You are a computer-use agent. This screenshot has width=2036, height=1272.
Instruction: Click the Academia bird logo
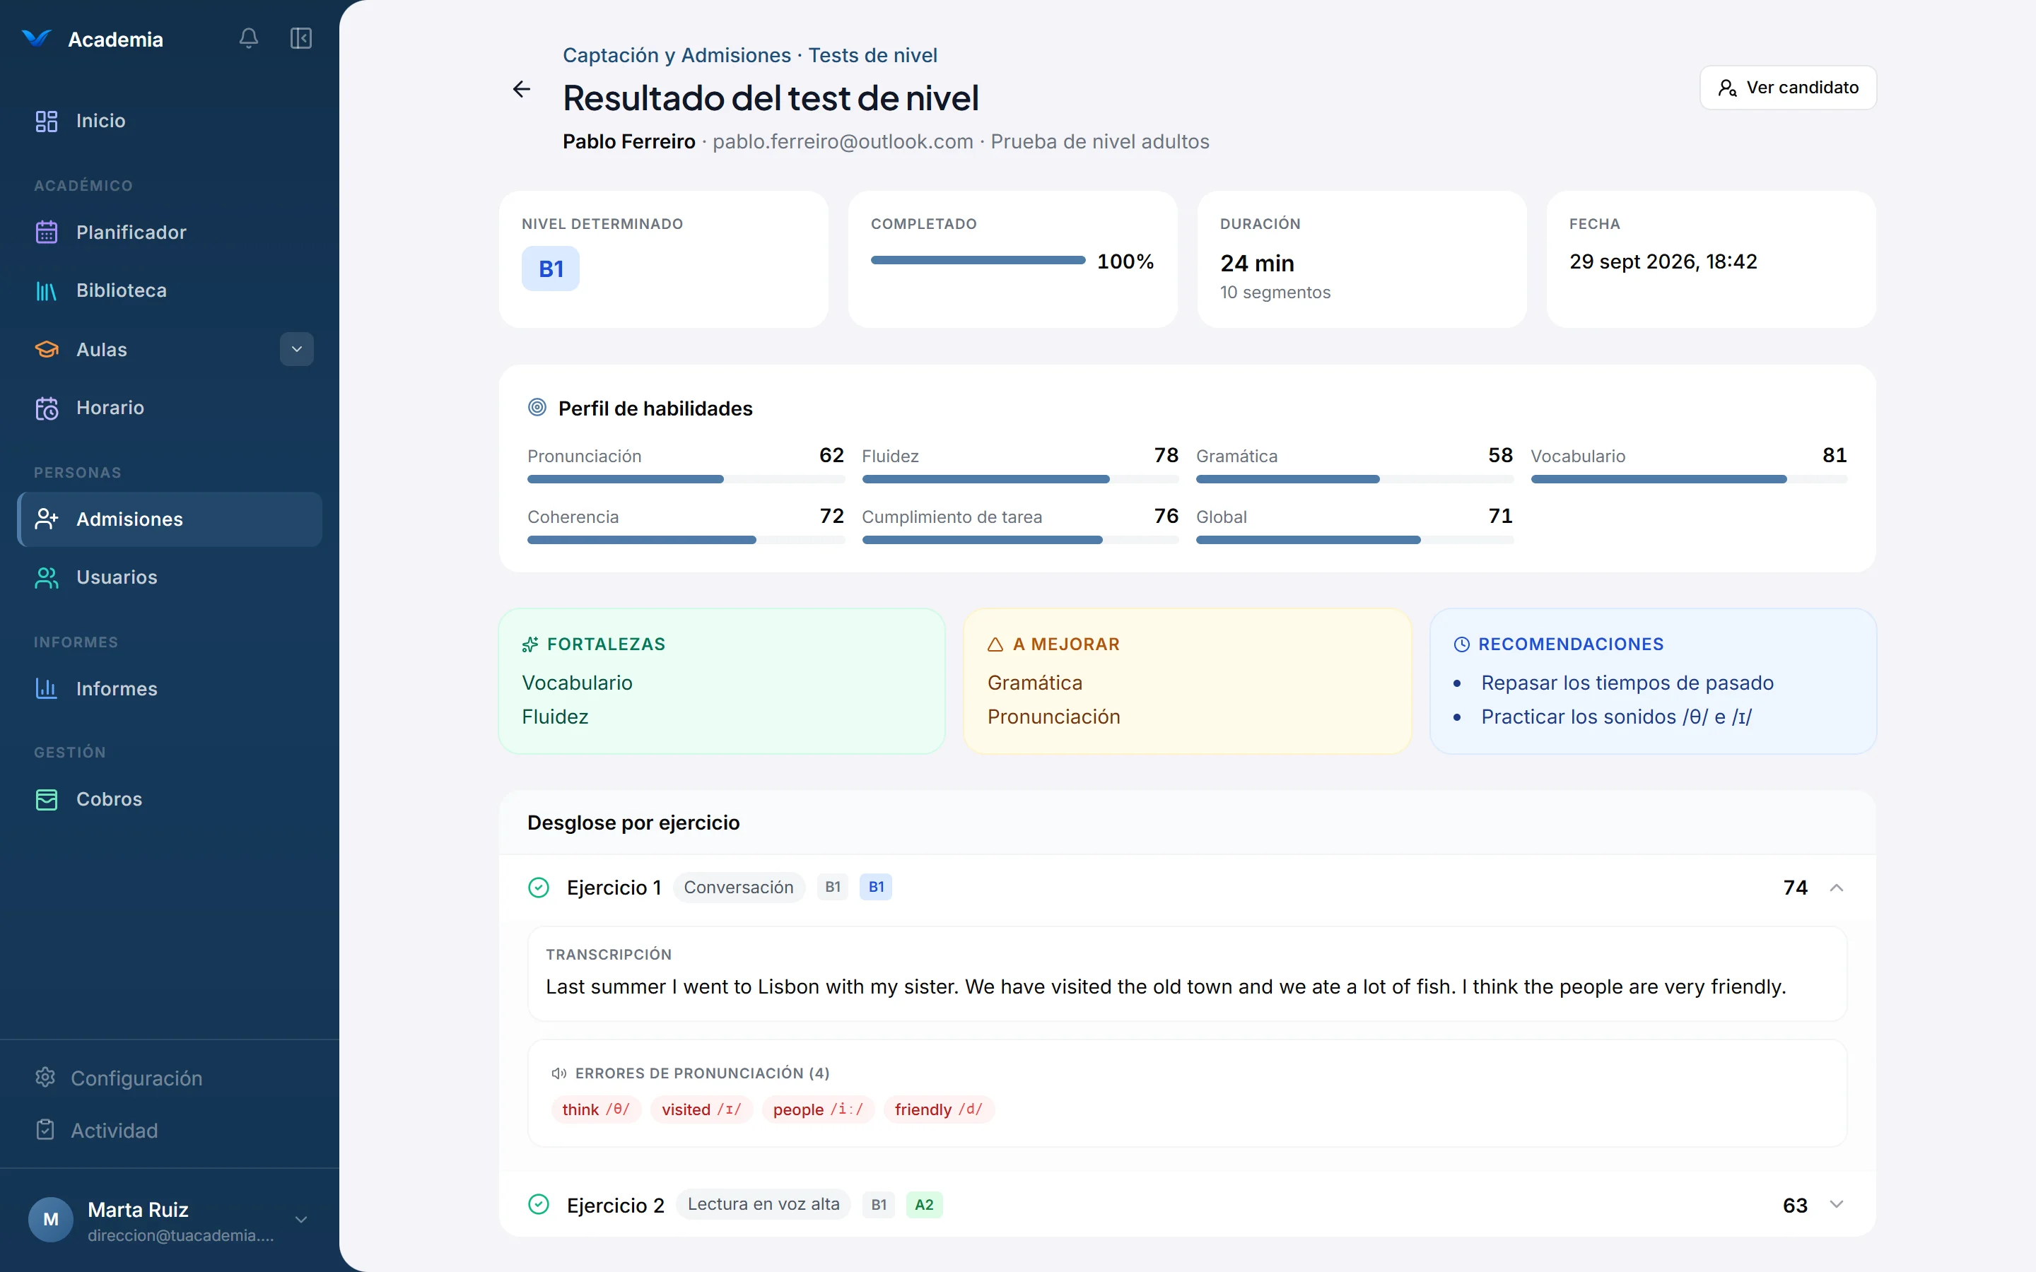click(37, 39)
